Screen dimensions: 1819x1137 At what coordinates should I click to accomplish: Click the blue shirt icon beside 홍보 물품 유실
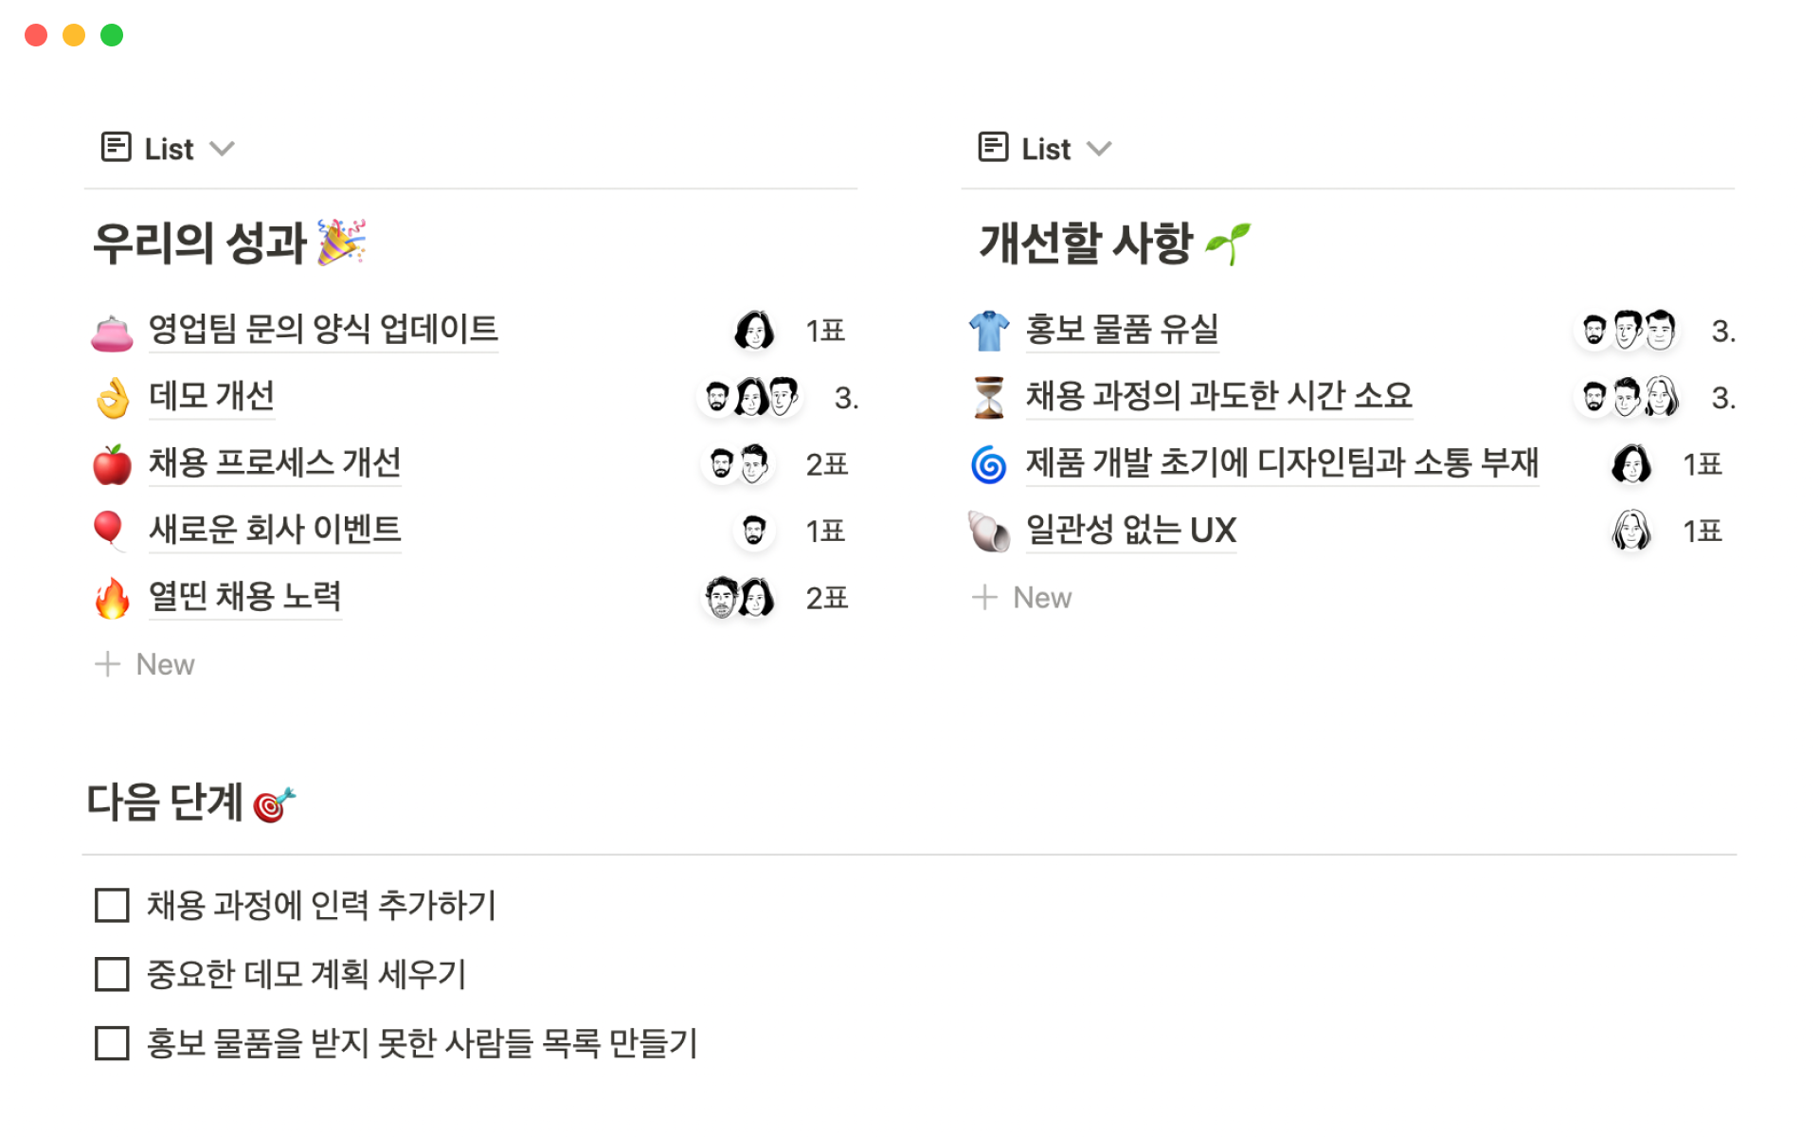[989, 331]
